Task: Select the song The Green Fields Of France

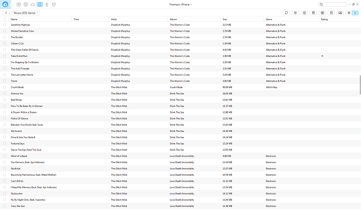Action: click(x=25, y=50)
